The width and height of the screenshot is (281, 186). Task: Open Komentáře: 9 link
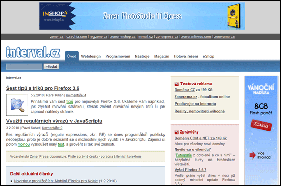click(x=52, y=128)
